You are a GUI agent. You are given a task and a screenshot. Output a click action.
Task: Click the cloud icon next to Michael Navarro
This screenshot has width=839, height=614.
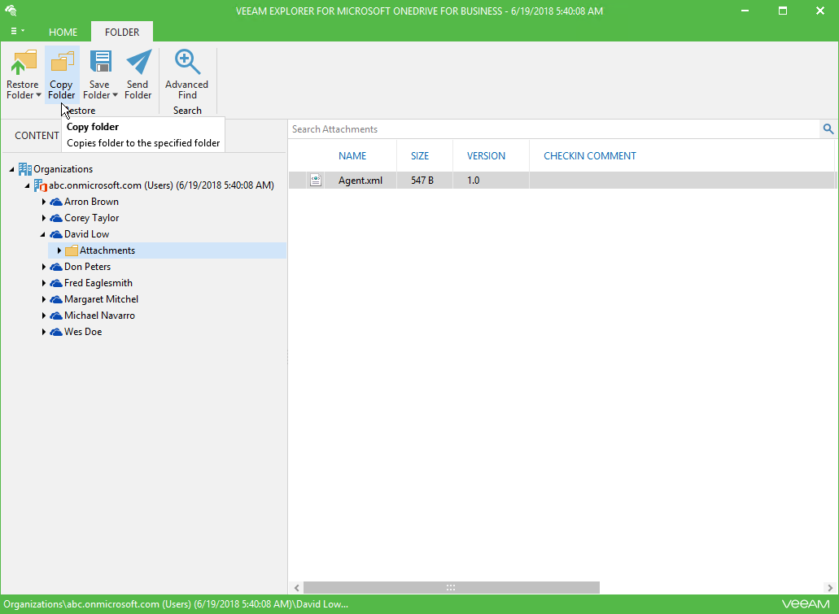tap(56, 316)
